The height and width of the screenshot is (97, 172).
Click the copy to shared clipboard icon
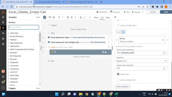(x=81, y=17)
